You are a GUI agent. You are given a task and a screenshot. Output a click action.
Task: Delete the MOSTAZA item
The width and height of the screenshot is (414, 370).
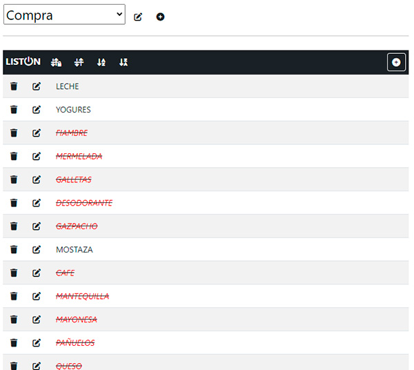(14, 249)
